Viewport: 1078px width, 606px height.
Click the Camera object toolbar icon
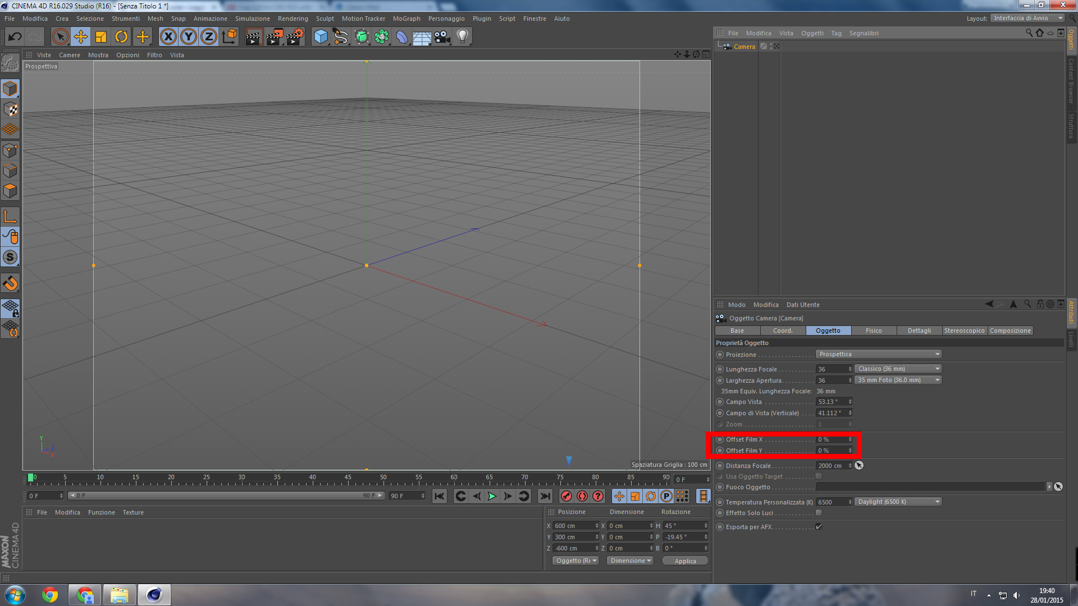tap(442, 37)
